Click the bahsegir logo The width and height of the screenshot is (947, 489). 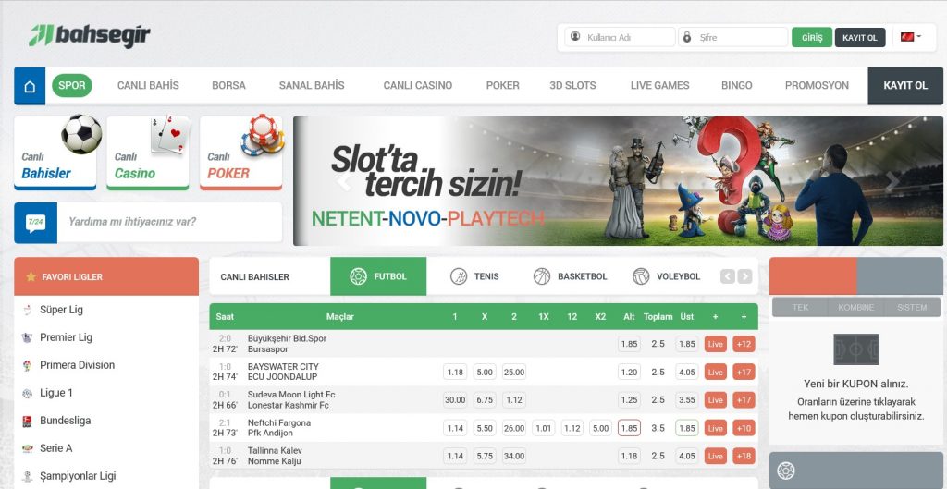click(x=90, y=35)
